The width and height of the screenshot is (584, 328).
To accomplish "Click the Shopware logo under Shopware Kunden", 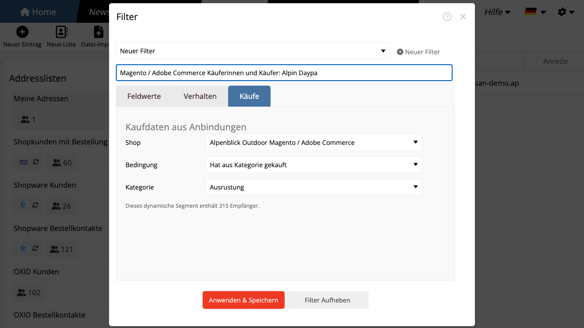I will 24,205.
